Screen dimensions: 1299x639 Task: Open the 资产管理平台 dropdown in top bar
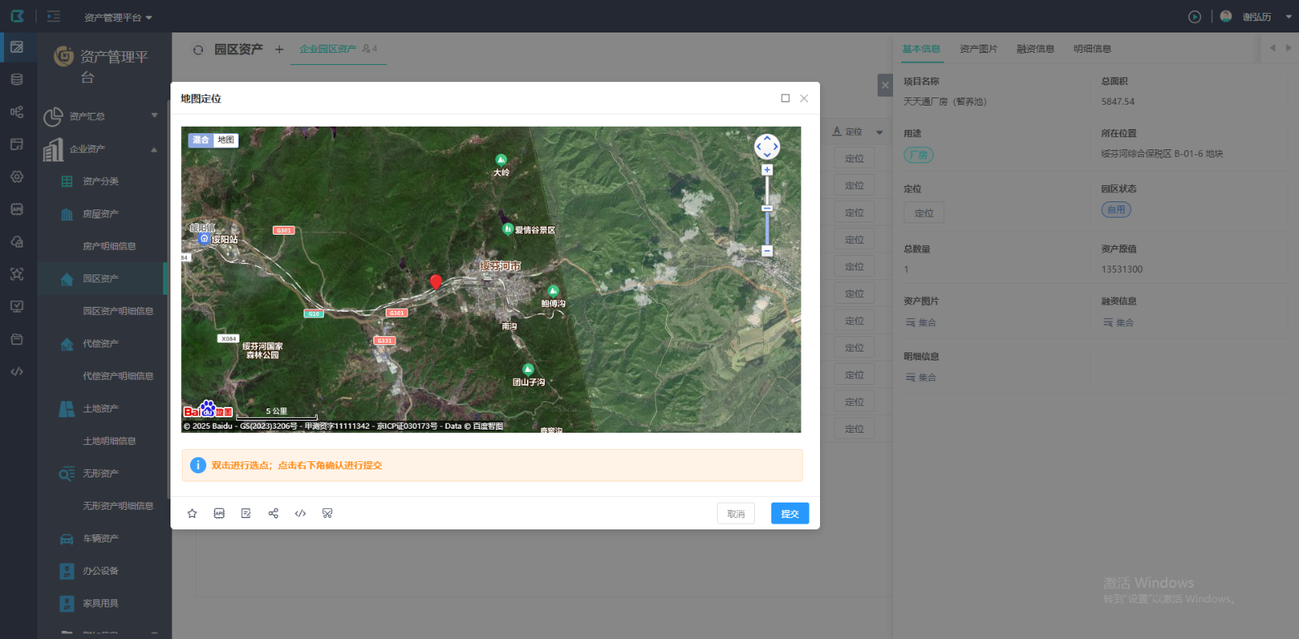coord(118,17)
